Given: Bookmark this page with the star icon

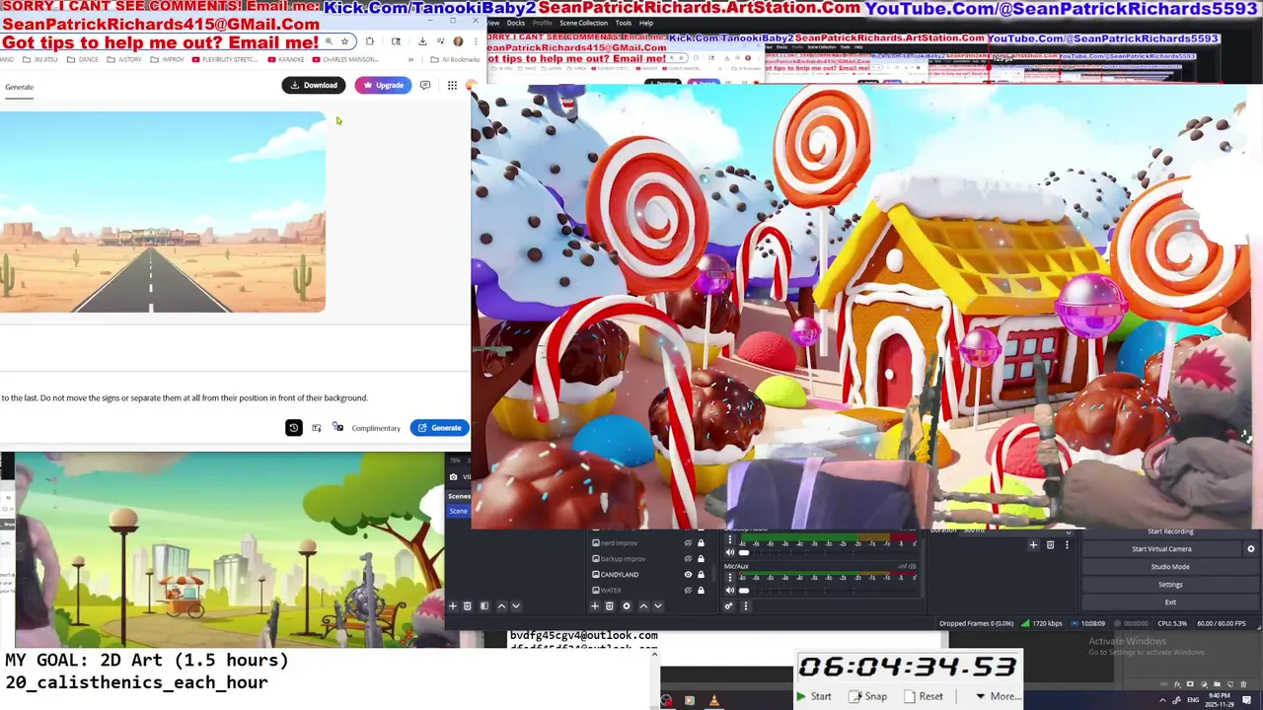Looking at the screenshot, I should (x=344, y=41).
